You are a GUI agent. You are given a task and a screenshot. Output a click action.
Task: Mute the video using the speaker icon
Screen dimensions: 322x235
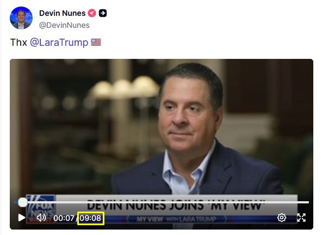[41, 218]
